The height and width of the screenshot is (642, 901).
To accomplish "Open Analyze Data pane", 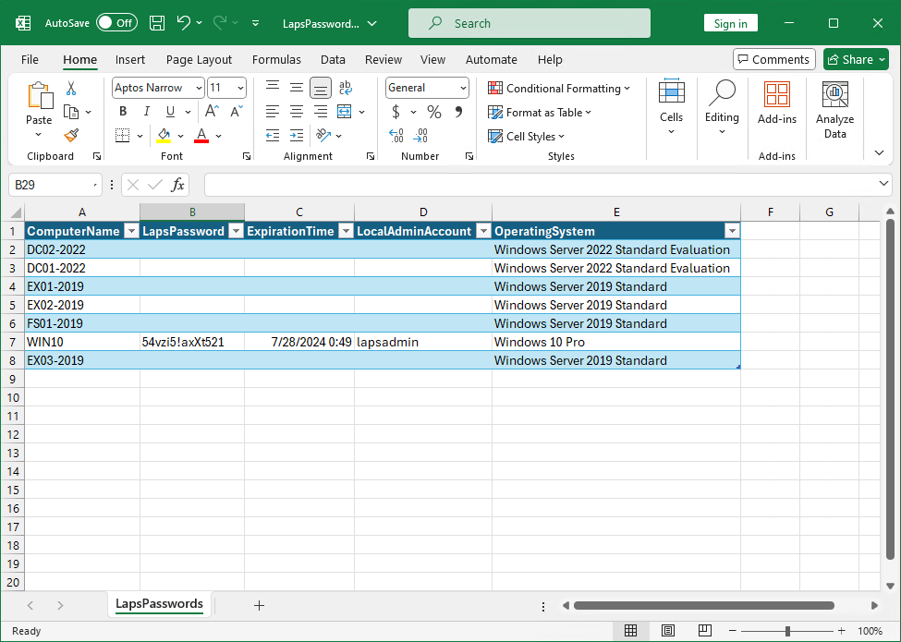I will click(834, 111).
